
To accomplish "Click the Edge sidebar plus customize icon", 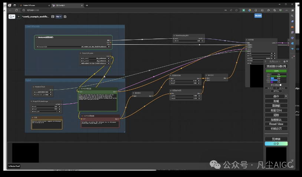I will coord(292,58).
